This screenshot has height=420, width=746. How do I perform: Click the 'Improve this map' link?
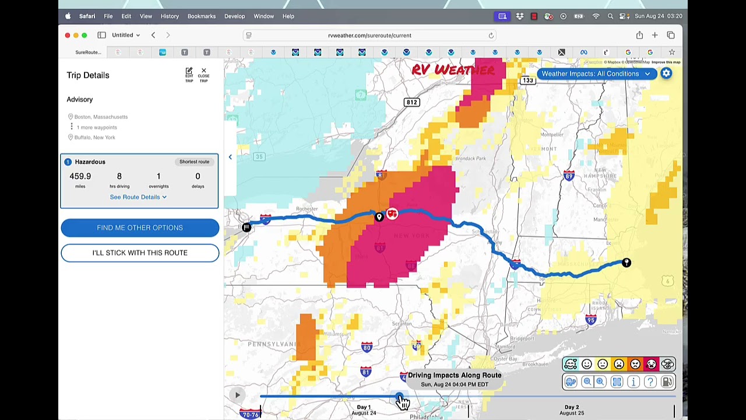666,62
